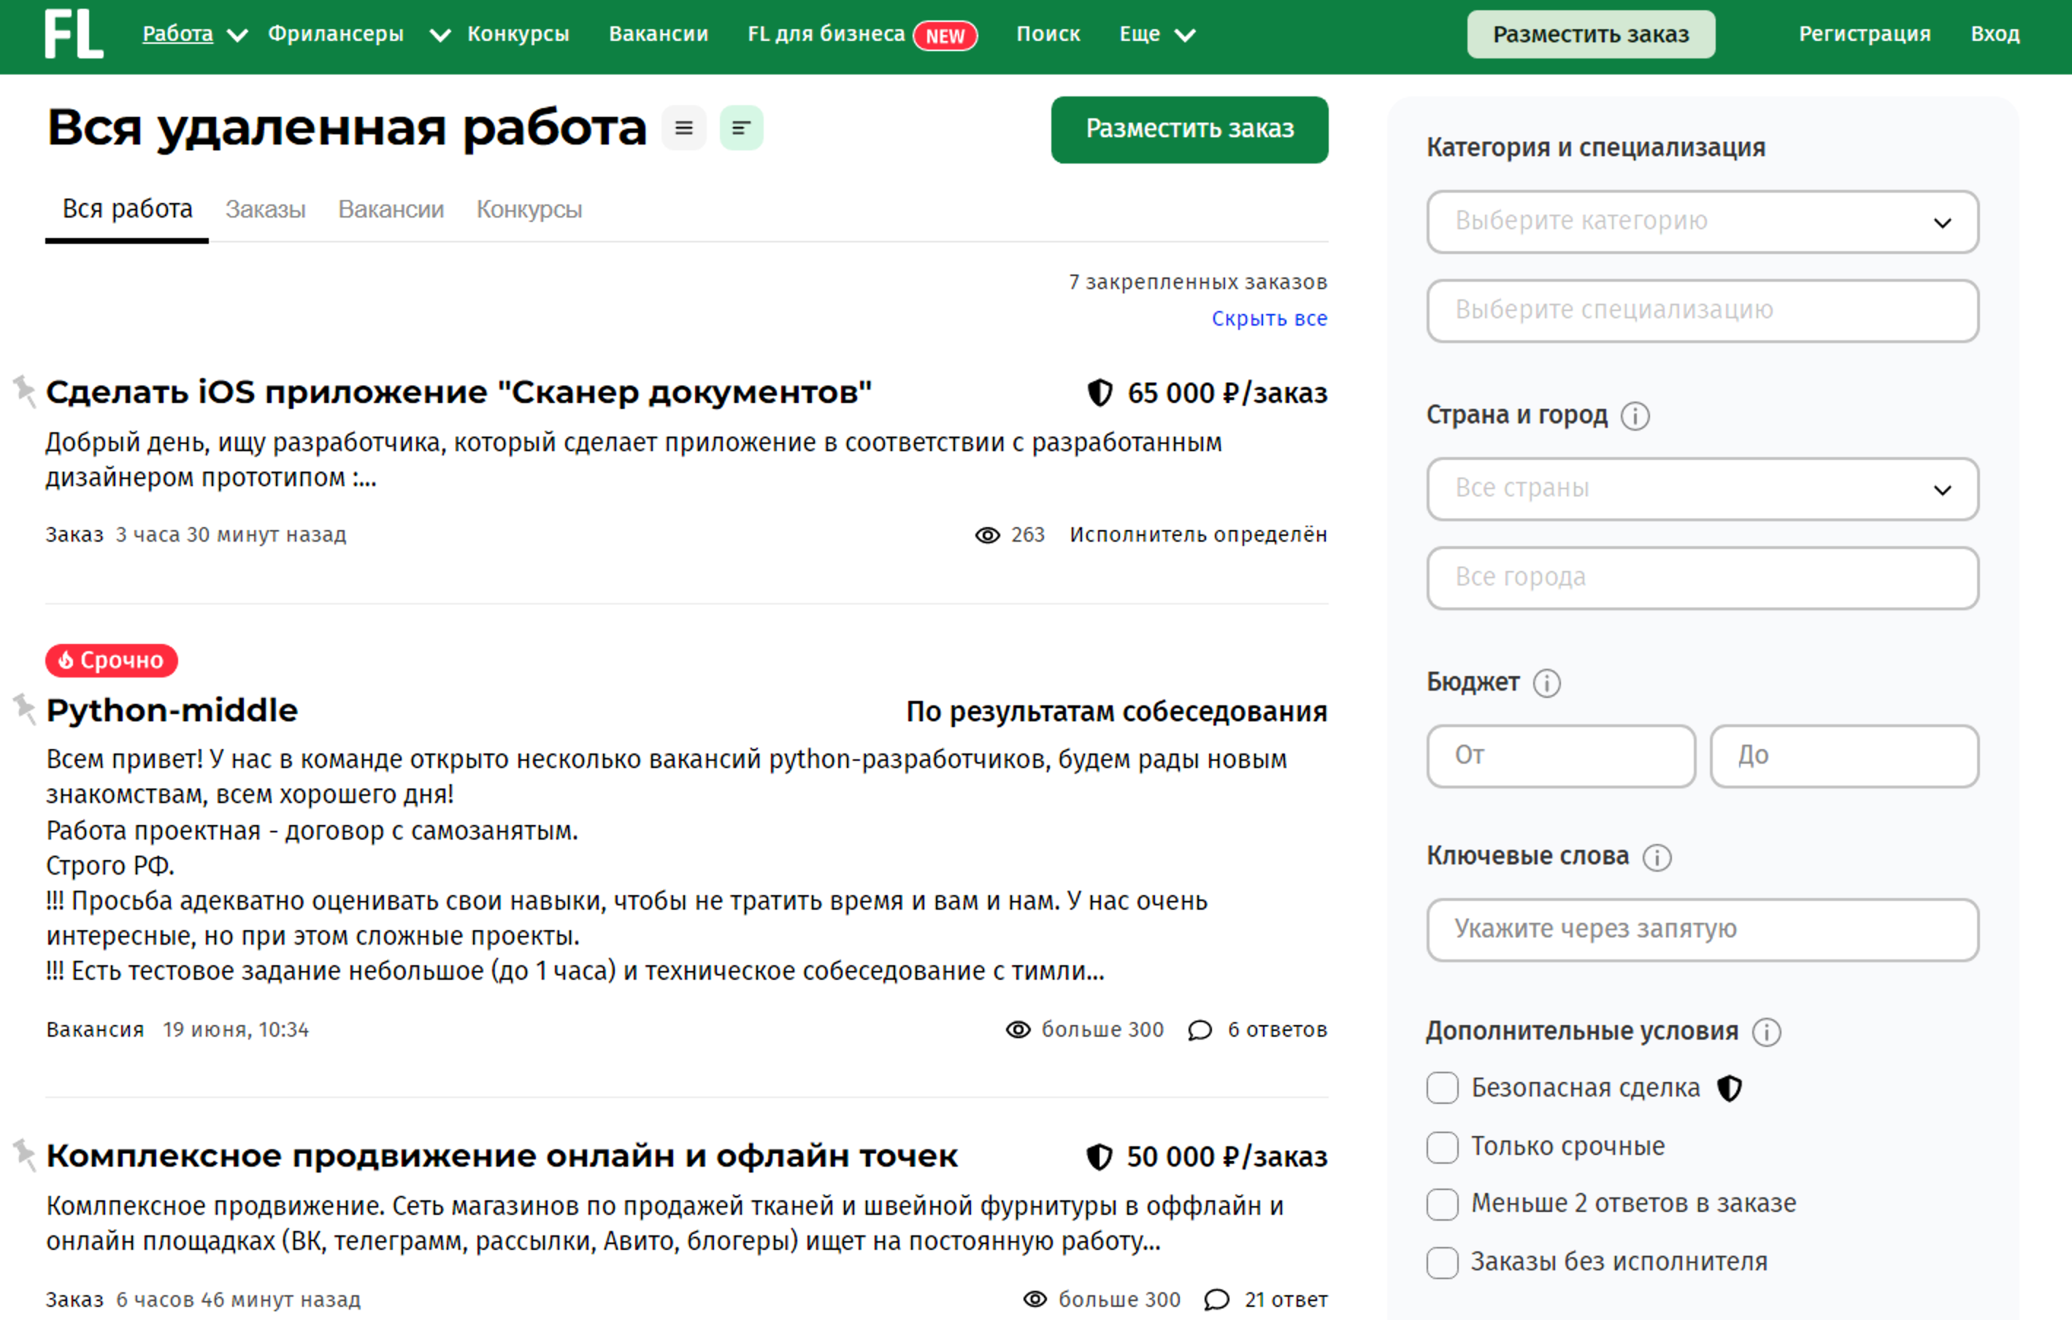Click eye icon on Комплексное продвижение order
The width and height of the screenshot is (2072, 1320).
click(1035, 1300)
